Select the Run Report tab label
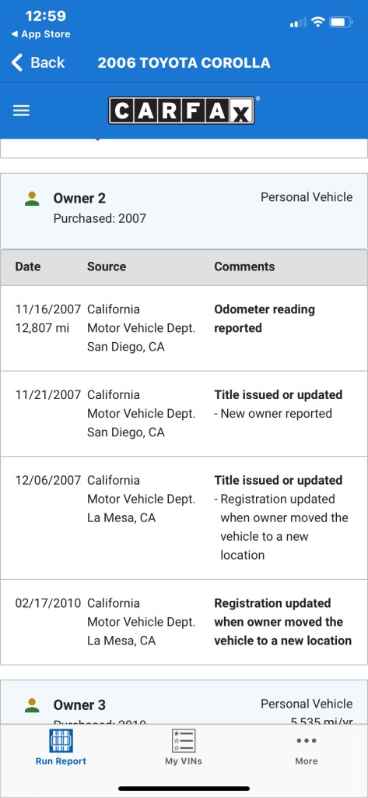 click(x=61, y=761)
